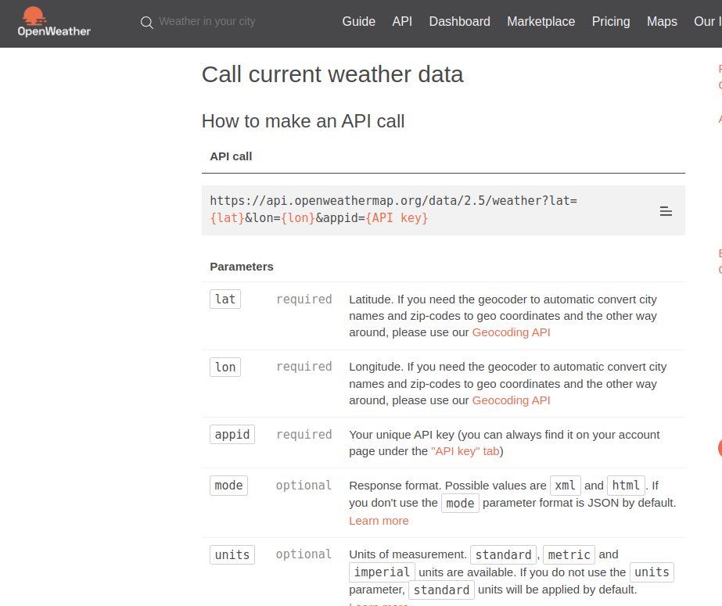Viewport: 722px width, 606px height.
Task: Go to the Dashboard page
Action: pos(459,22)
